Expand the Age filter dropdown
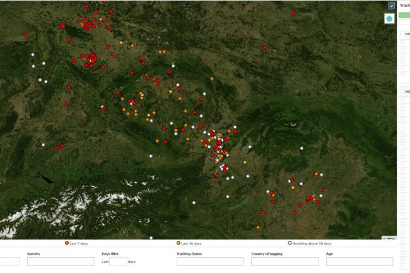 coord(359,262)
